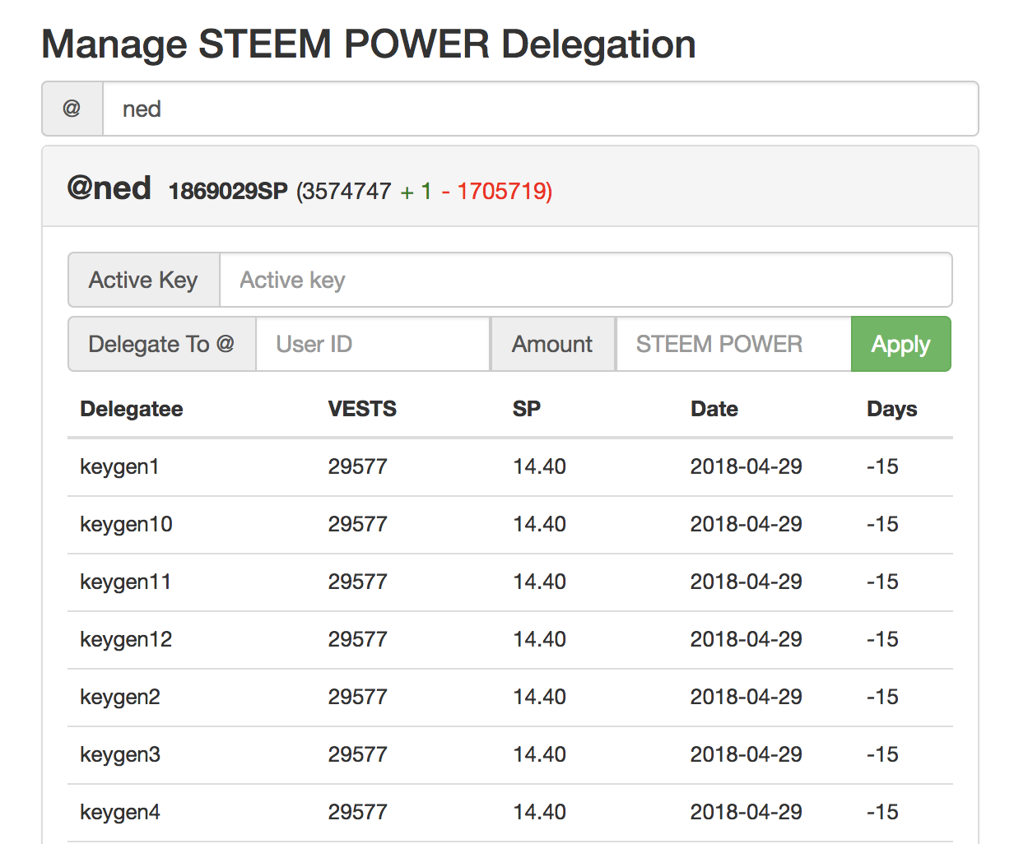This screenshot has width=1014, height=844.
Task: Click the Delegatee column header
Action: point(132,409)
